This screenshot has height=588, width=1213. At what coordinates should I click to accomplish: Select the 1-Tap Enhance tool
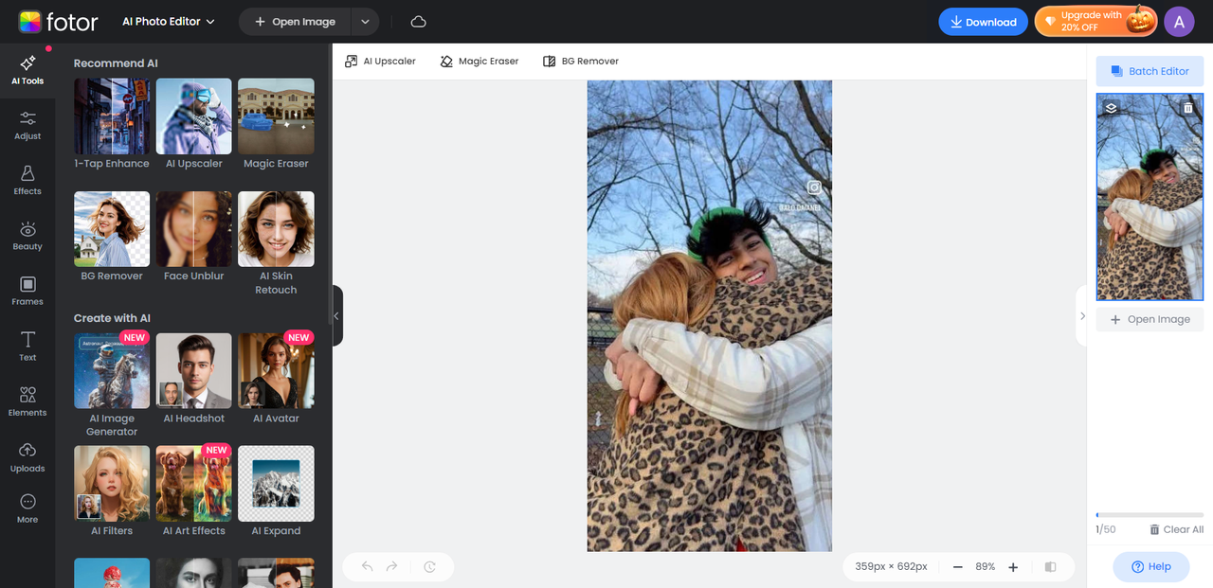coord(112,124)
